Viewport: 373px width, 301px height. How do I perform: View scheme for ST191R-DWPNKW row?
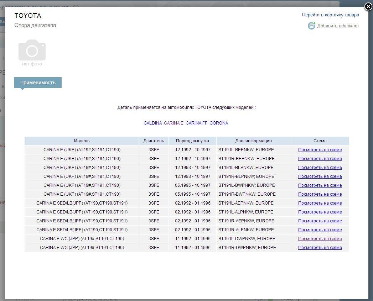click(x=320, y=248)
